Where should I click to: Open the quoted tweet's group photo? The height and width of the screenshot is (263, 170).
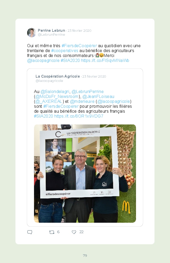click(85, 174)
